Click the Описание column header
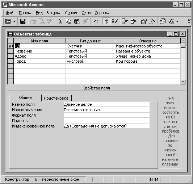 pos(148,41)
